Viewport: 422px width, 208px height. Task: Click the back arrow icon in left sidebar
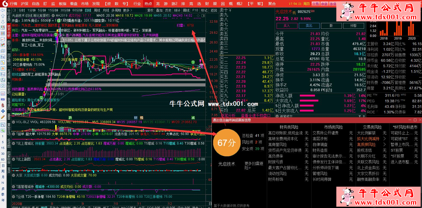coord(3,10)
